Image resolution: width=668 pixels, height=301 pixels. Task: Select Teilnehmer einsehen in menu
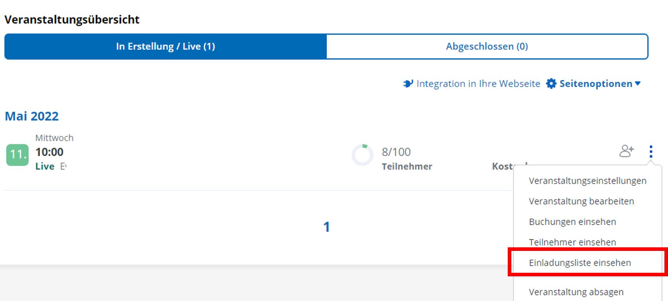(572, 242)
